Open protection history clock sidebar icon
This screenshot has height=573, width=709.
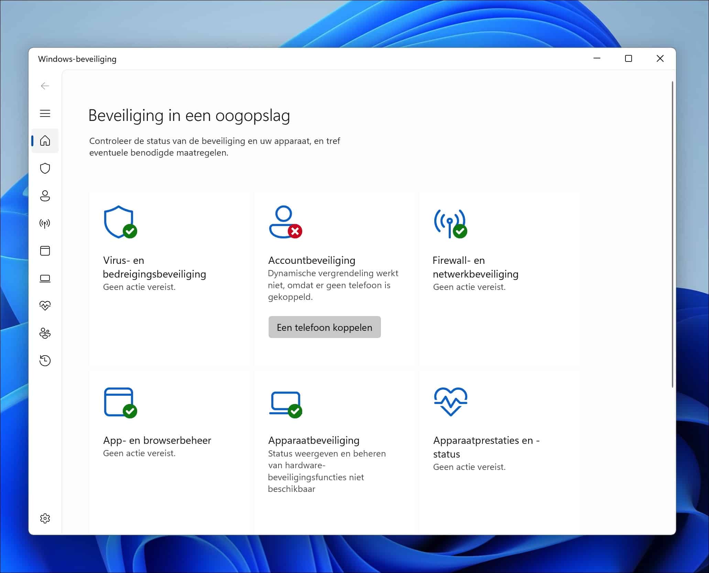coord(45,360)
